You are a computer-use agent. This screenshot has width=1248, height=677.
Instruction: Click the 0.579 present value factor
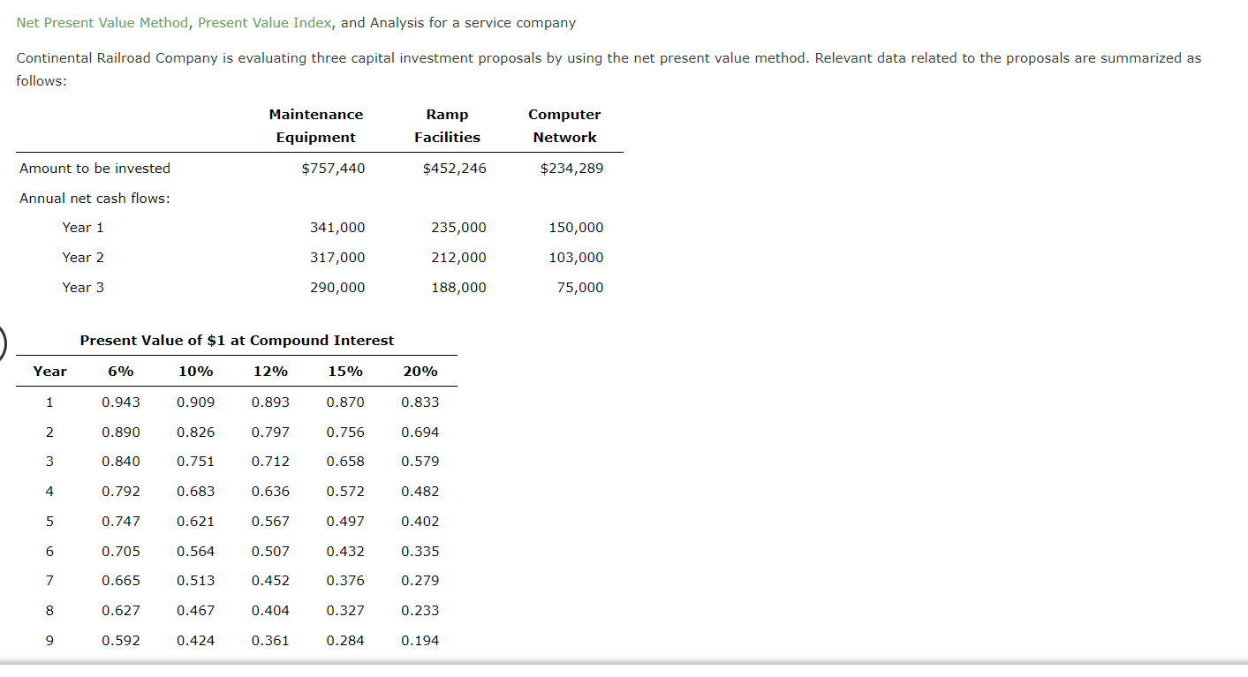click(x=420, y=462)
